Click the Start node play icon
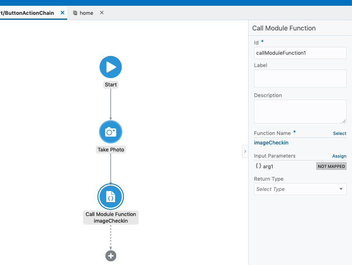The image size is (352, 265). click(x=110, y=67)
